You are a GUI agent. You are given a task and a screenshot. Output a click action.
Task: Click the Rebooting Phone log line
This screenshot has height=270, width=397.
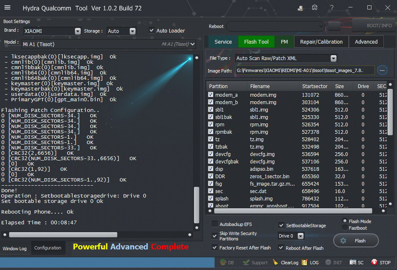pos(37,212)
